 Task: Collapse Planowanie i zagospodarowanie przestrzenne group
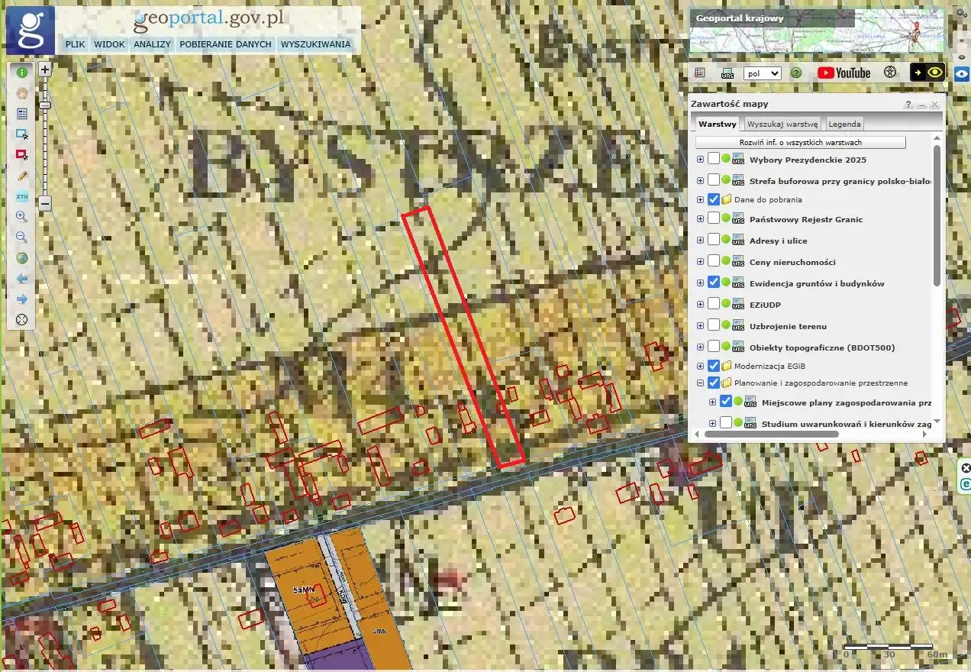pos(700,383)
